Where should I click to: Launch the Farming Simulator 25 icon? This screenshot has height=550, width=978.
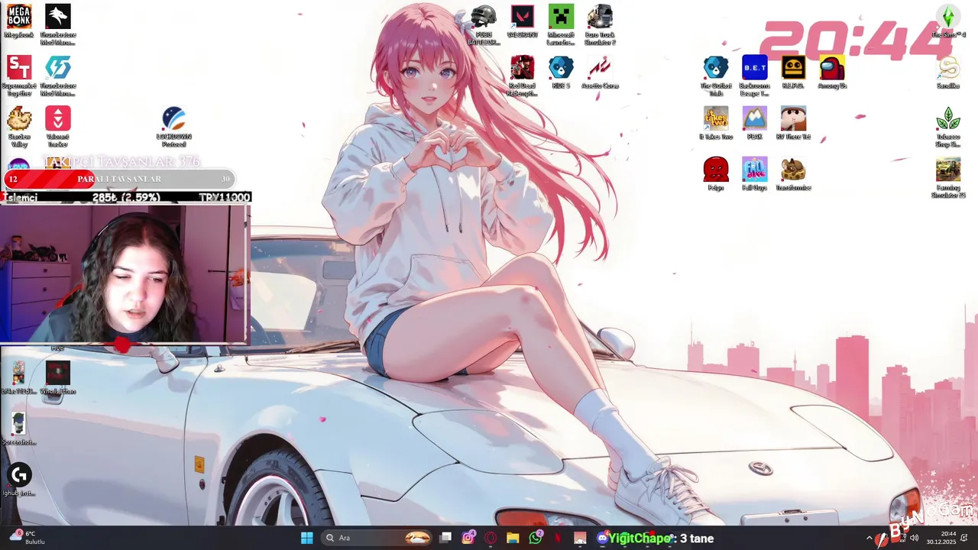(x=948, y=176)
